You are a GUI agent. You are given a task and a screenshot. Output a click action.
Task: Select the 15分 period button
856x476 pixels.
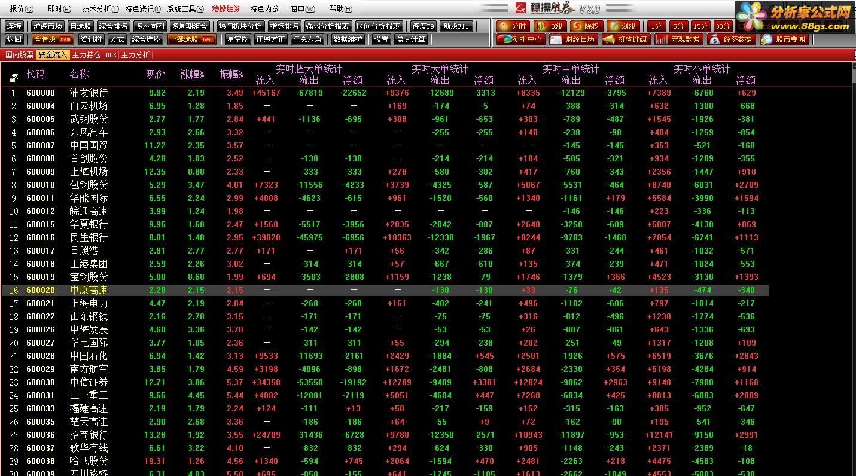700,26
